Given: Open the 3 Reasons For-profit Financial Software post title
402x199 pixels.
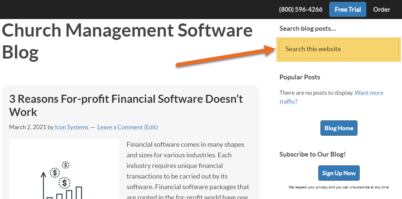Looking at the screenshot, I should point(126,105).
